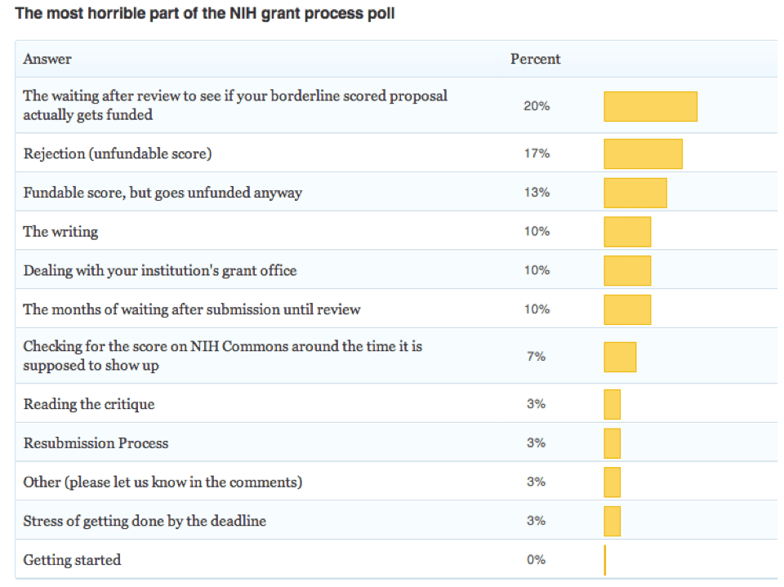Click the thin bar in the 'Getting started' row

coord(605,560)
